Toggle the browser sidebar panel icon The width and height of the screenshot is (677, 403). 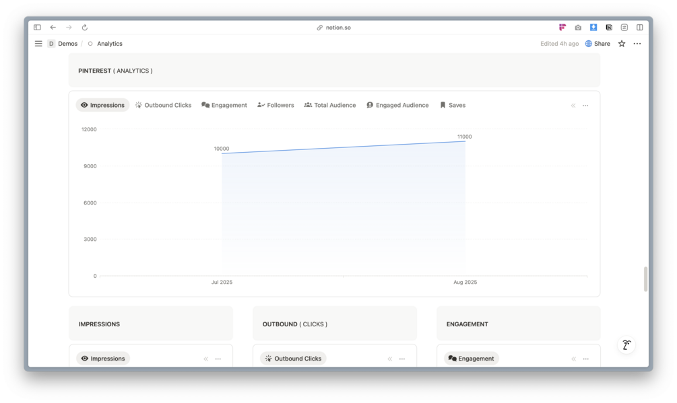point(37,27)
